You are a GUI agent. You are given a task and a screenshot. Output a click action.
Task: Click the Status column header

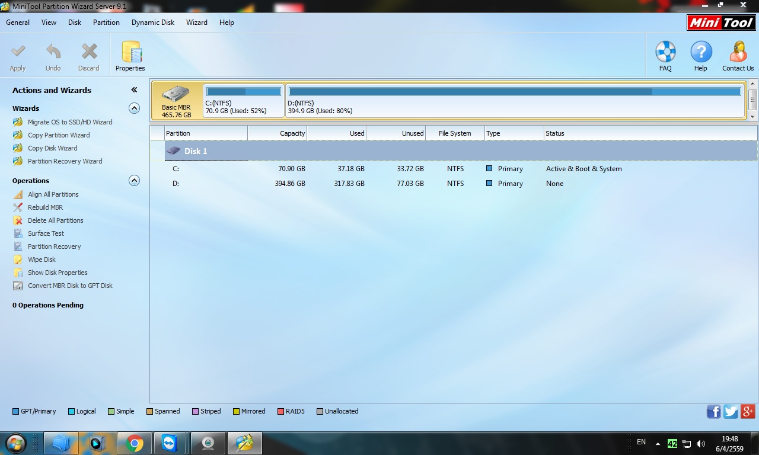[650, 133]
